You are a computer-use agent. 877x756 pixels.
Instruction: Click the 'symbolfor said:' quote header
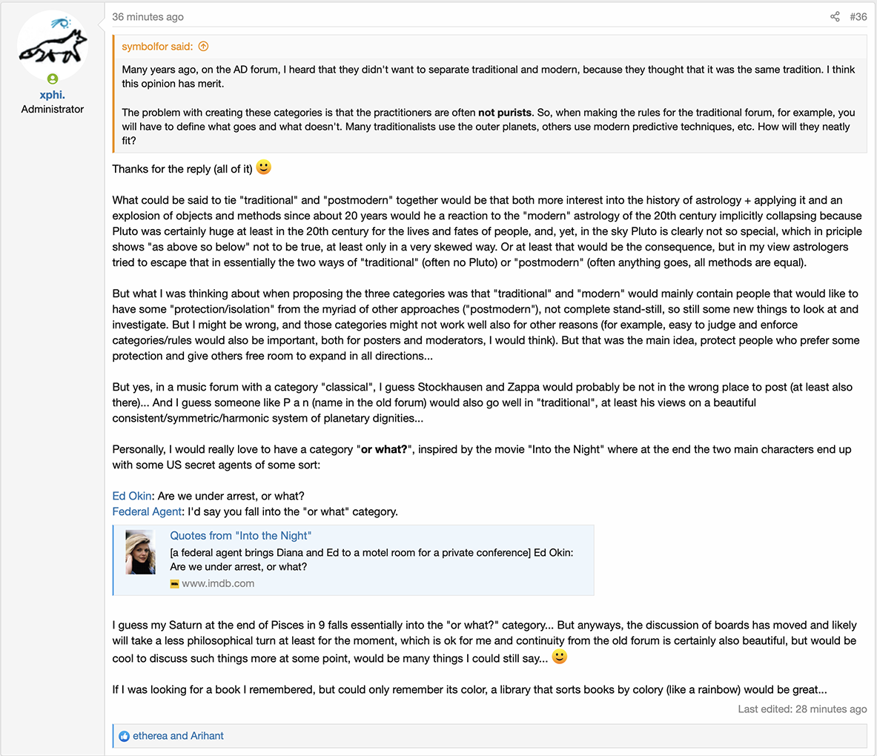pos(157,47)
